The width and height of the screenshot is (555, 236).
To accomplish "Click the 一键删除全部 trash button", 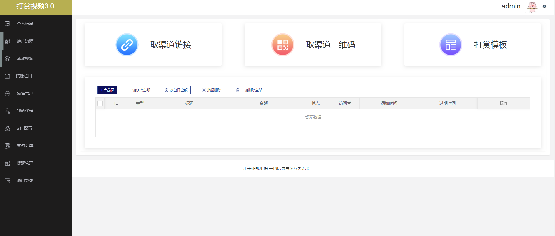I will point(249,90).
